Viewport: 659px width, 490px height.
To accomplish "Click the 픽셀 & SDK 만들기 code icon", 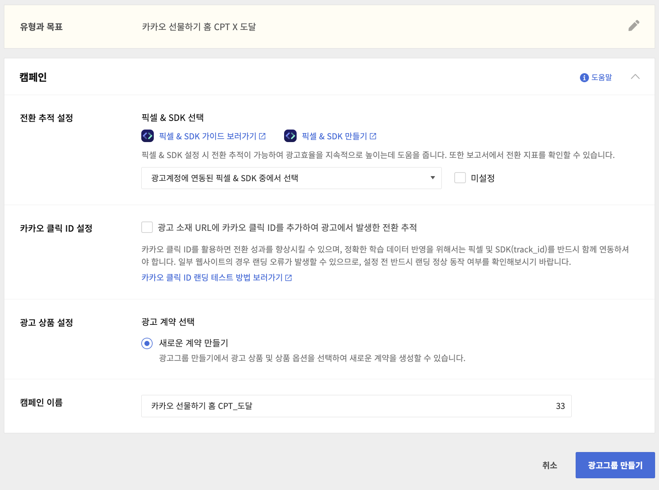I will (x=290, y=136).
